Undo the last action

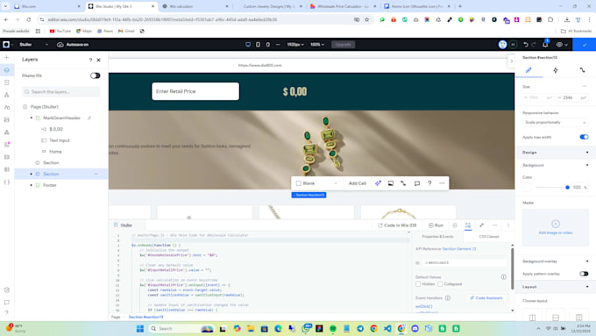tap(526, 45)
